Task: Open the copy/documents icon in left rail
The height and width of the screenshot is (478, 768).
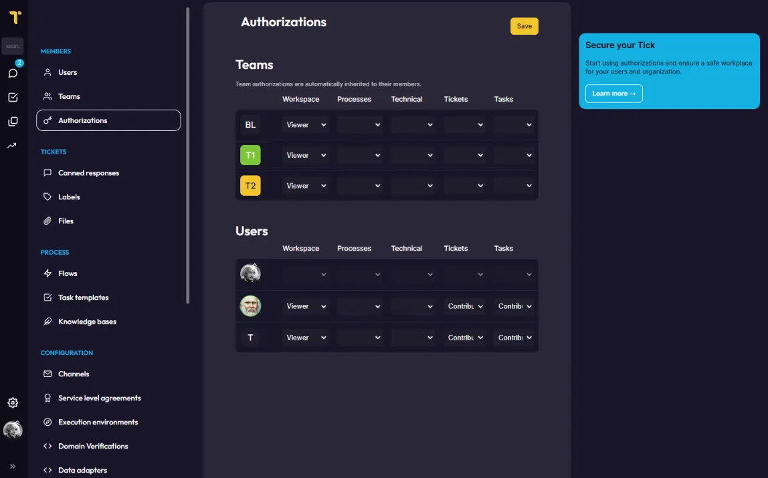Action: click(x=13, y=121)
